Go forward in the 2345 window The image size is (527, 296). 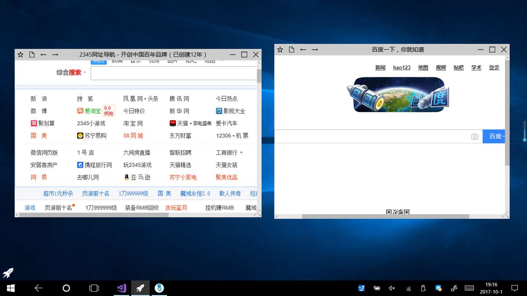[55, 54]
